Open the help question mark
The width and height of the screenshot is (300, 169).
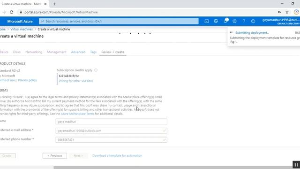click(244, 21)
